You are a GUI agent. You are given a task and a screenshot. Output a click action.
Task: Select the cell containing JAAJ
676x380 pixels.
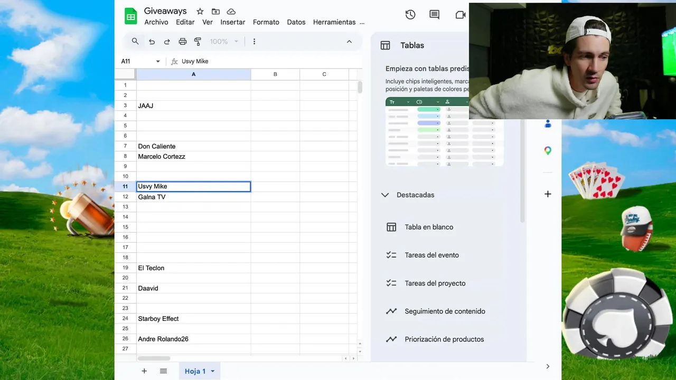tap(193, 106)
